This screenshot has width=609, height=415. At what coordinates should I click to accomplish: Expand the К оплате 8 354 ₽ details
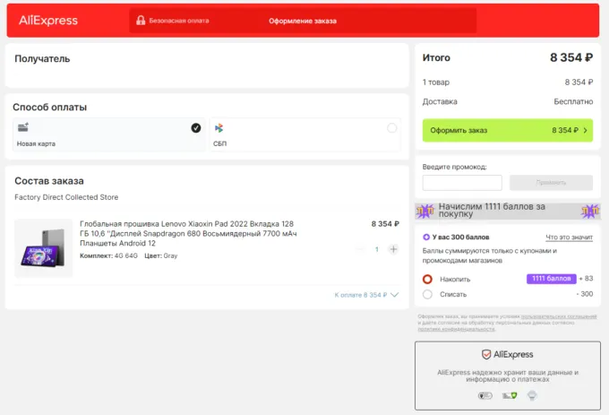coord(365,295)
